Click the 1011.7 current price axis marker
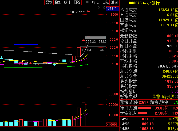Image resolution: width=178 pixels, height=131 pixels. pyautogui.click(x=111, y=9)
